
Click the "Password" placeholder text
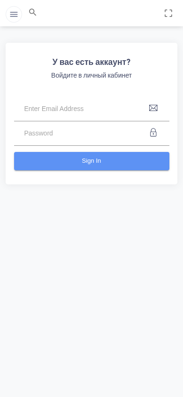coord(38,133)
